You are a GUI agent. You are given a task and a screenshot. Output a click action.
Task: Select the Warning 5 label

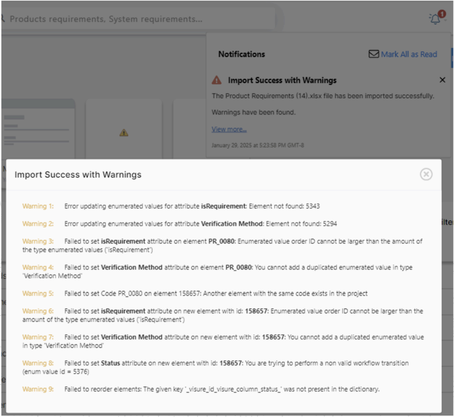(38, 293)
